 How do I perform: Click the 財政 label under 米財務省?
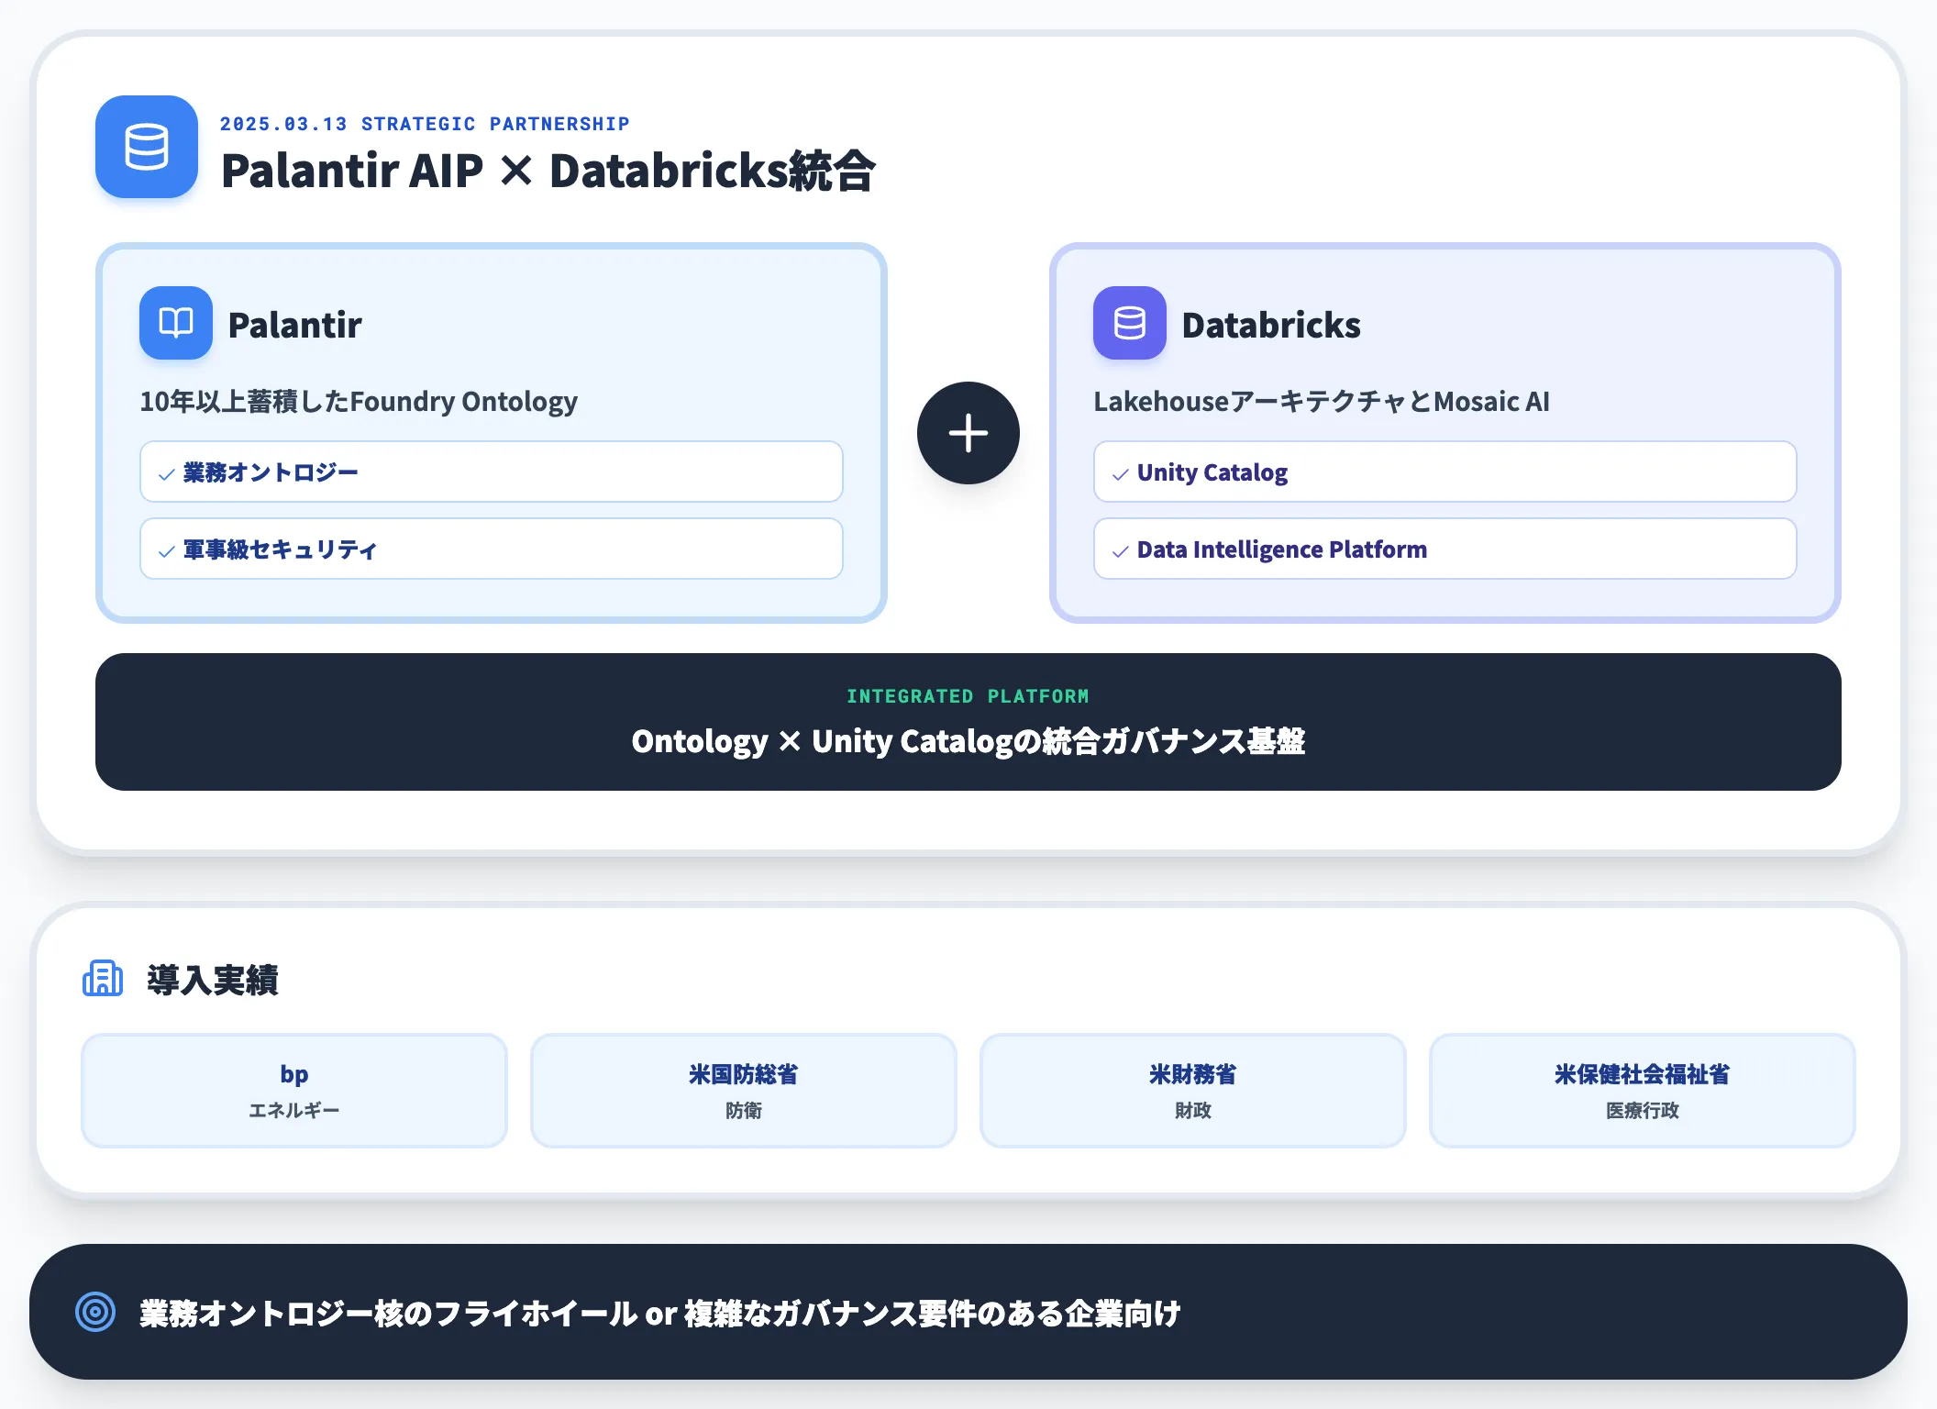coord(1193,1111)
